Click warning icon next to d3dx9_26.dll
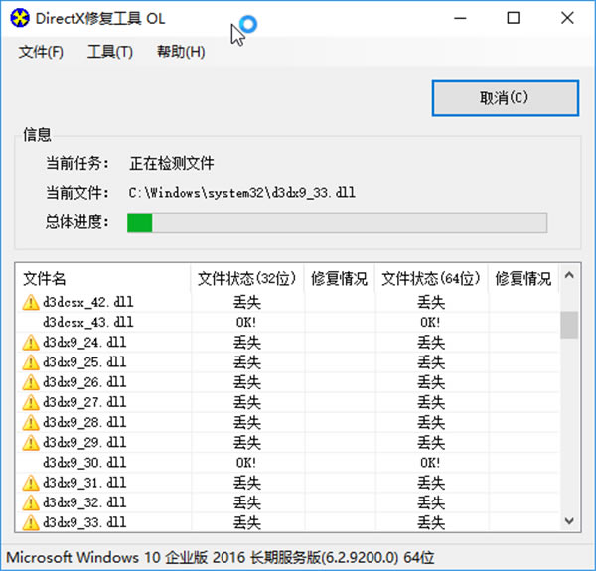This screenshot has width=596, height=571. tap(30, 382)
